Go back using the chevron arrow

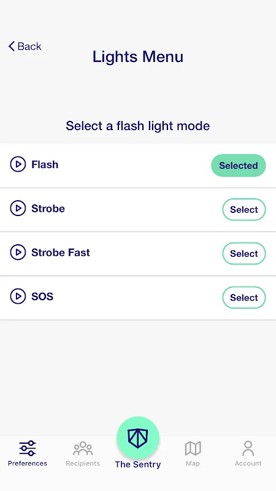coord(12,46)
